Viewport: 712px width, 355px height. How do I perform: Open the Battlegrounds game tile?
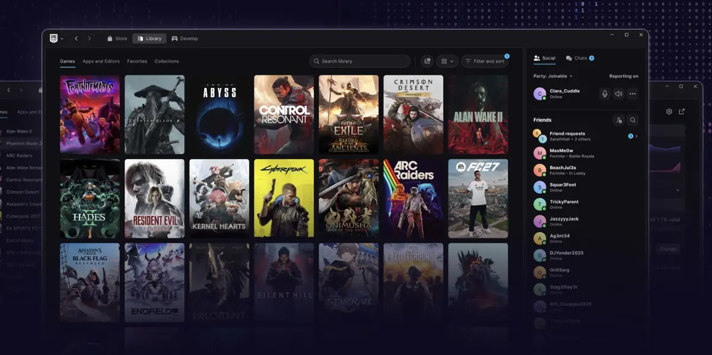click(x=413, y=283)
